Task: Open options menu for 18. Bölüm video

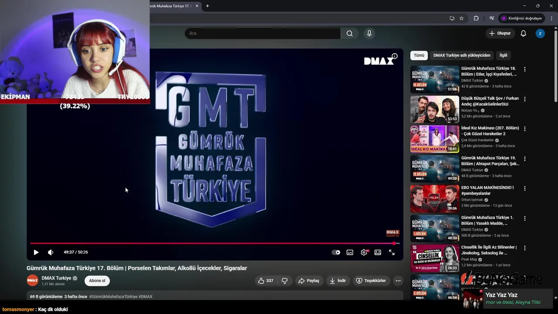Action: (525, 69)
